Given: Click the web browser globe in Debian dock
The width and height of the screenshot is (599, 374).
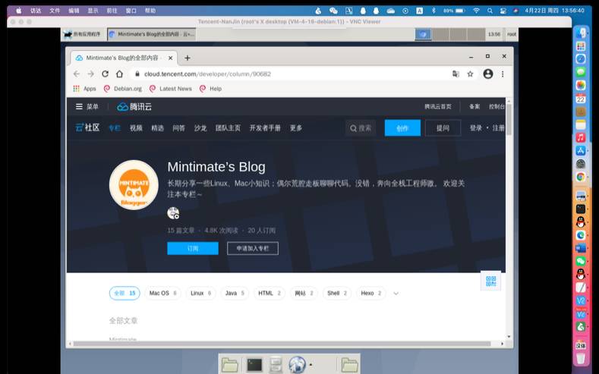Looking at the screenshot, I should click(297, 365).
